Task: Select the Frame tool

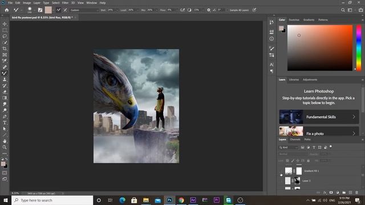Action: click(x=5, y=55)
